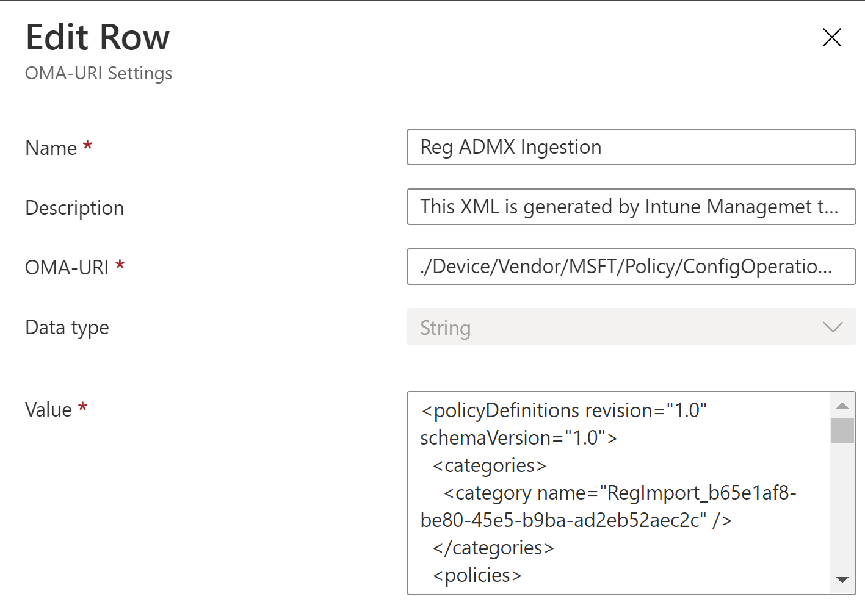The image size is (865, 602).
Task: Click the Value label text
Action: tap(48, 410)
